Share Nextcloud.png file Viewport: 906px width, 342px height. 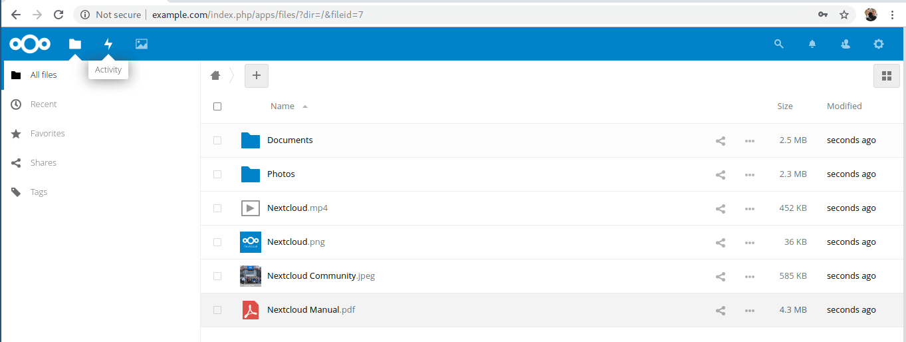pos(720,242)
